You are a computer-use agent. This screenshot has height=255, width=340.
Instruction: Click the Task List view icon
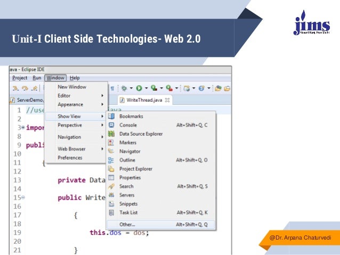coord(111,212)
